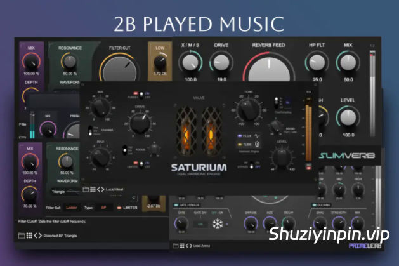The height and width of the screenshot is (266, 399).
Task: Click the PrimeVerb Gate knob
Action: [181, 223]
